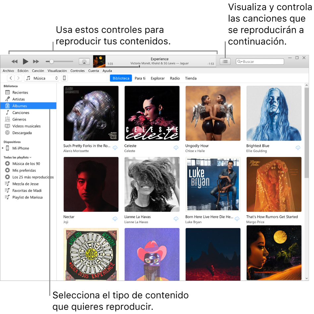Image resolution: width=314 pixels, height=314 pixels.
Task: Open the Cuenta menu
Action: tap(94, 71)
